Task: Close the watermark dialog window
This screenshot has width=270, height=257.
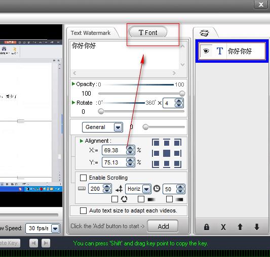Action: click(x=261, y=5)
